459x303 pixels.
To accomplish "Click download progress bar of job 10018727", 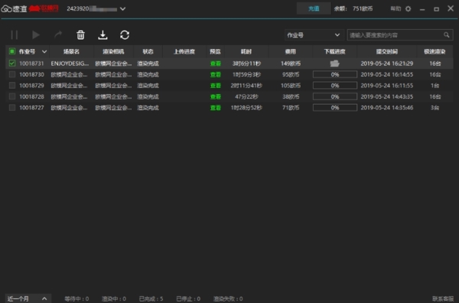I will click(x=335, y=108).
